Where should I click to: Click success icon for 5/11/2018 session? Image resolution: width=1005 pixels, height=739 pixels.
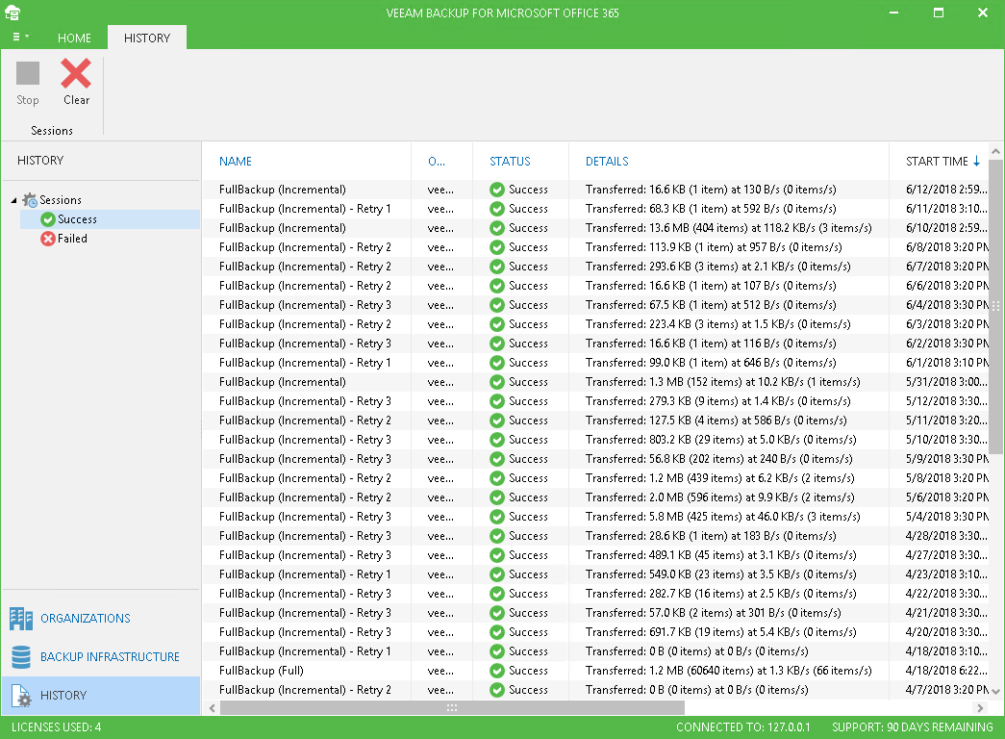(497, 420)
